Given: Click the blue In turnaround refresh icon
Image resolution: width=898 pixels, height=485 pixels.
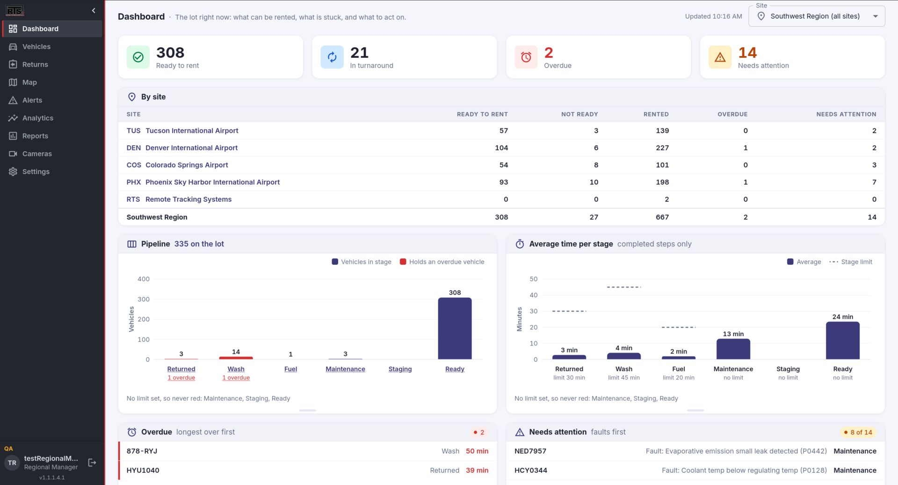Looking at the screenshot, I should click(x=332, y=57).
